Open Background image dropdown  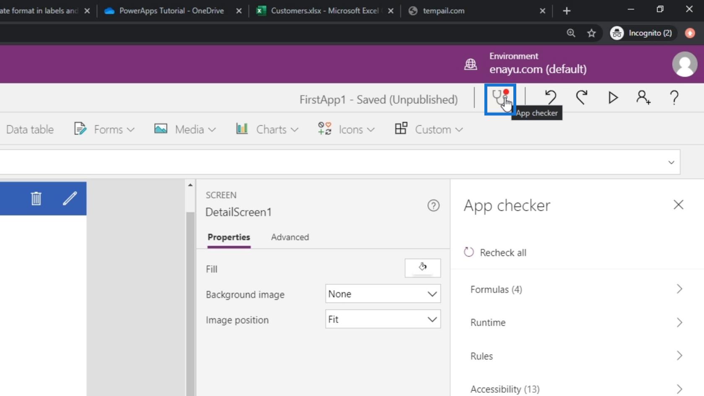tap(383, 294)
